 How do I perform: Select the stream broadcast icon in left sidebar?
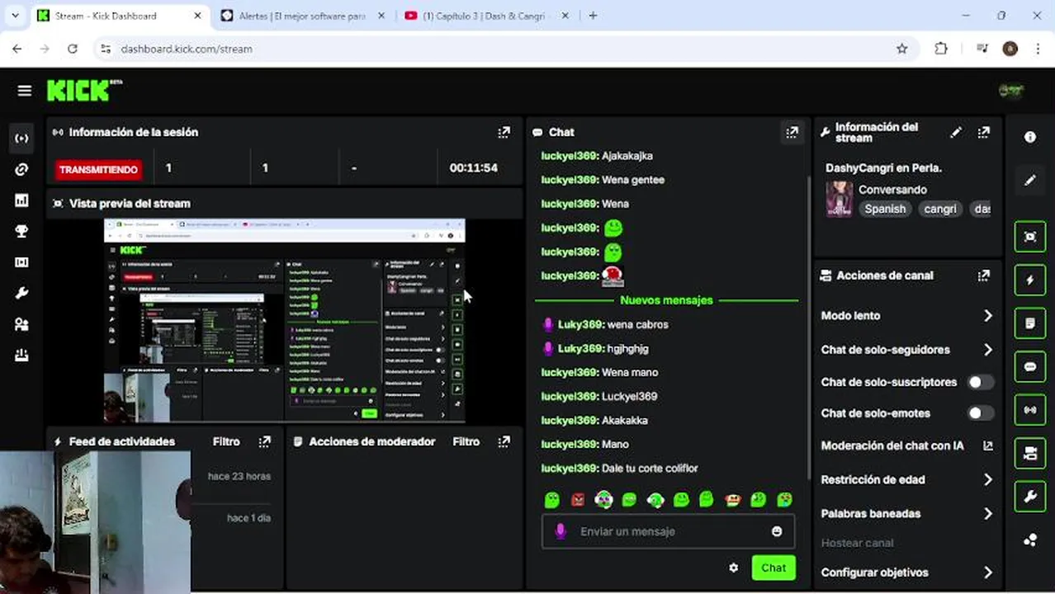pos(21,138)
